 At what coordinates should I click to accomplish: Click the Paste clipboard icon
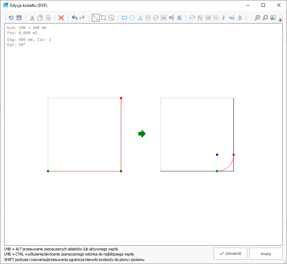tap(48, 18)
